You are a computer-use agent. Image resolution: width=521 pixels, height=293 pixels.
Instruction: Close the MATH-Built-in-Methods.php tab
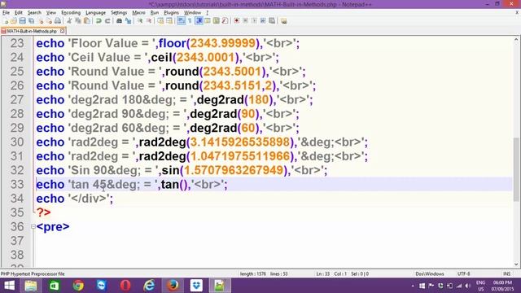62,31
